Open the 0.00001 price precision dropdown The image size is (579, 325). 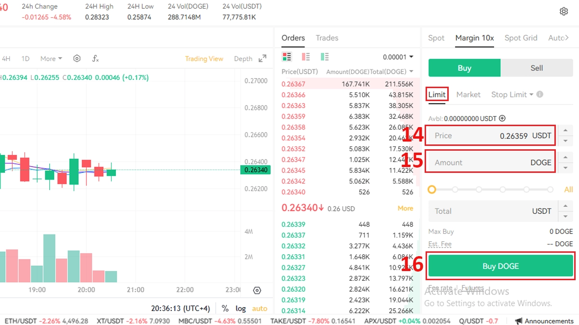(398, 57)
